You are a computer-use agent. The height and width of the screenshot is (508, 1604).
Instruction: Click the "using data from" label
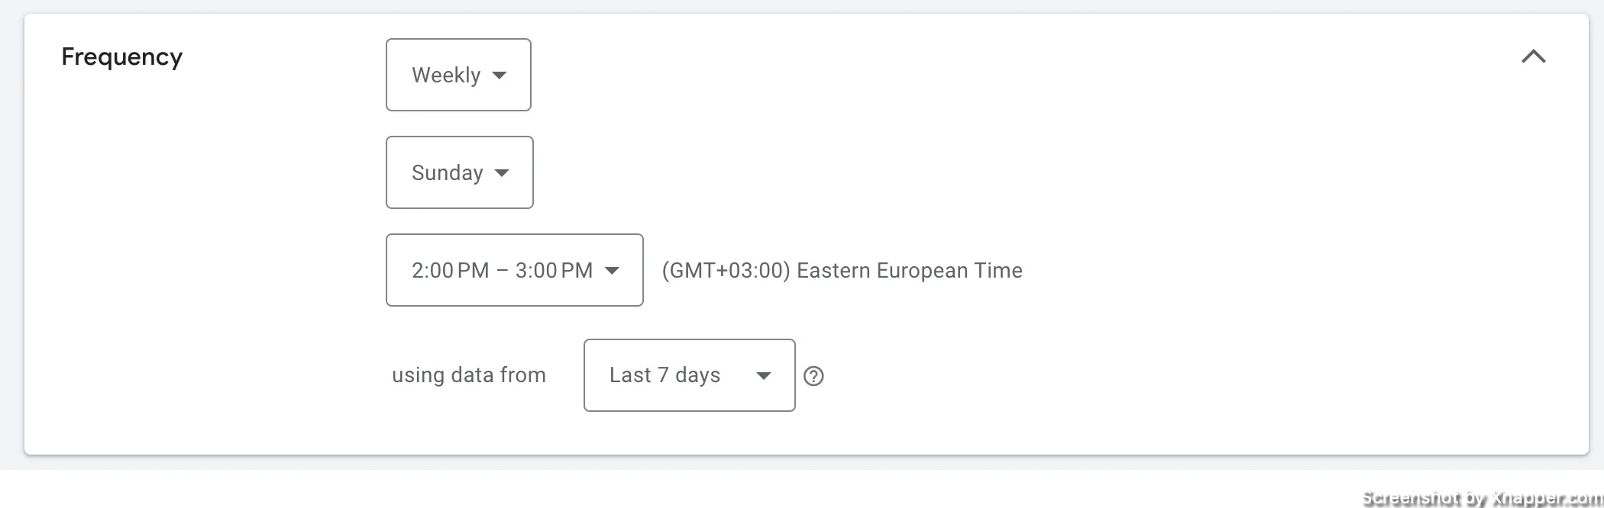click(469, 375)
